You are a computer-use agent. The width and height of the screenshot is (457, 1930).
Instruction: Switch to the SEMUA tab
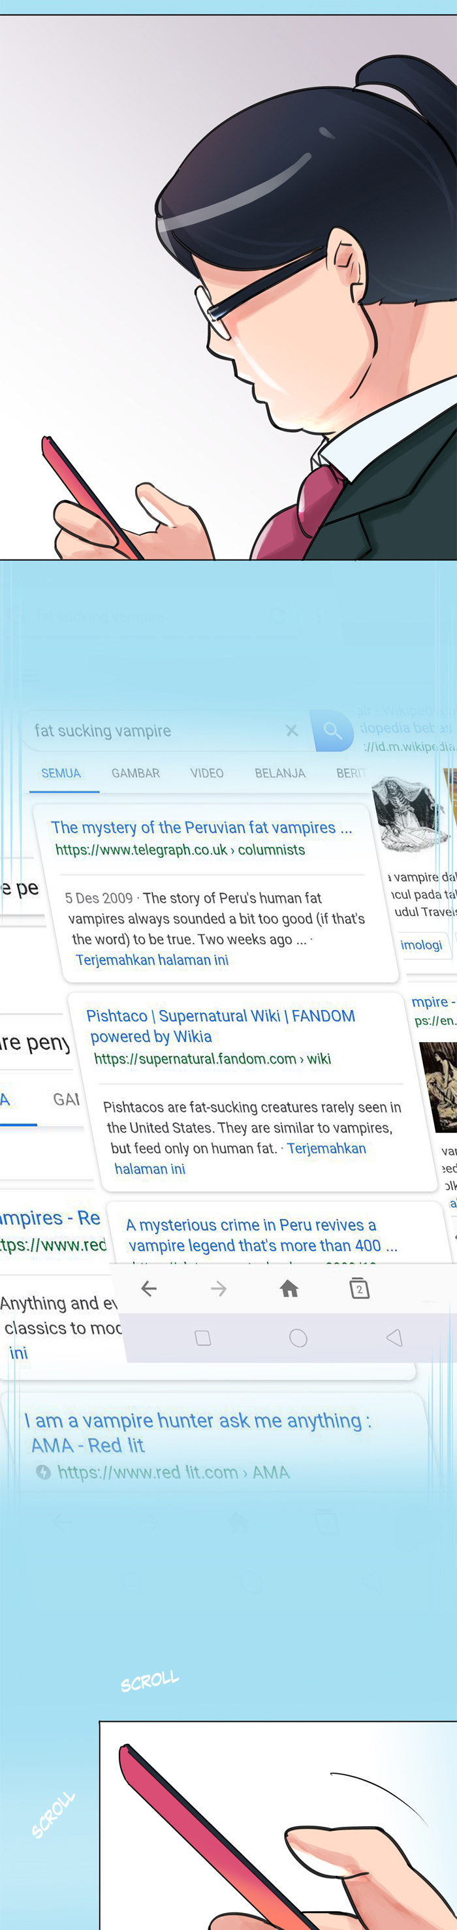point(61,773)
